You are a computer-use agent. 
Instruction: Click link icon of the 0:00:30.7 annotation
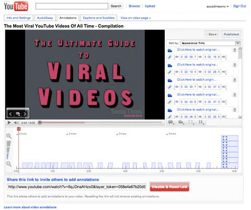pos(169,87)
